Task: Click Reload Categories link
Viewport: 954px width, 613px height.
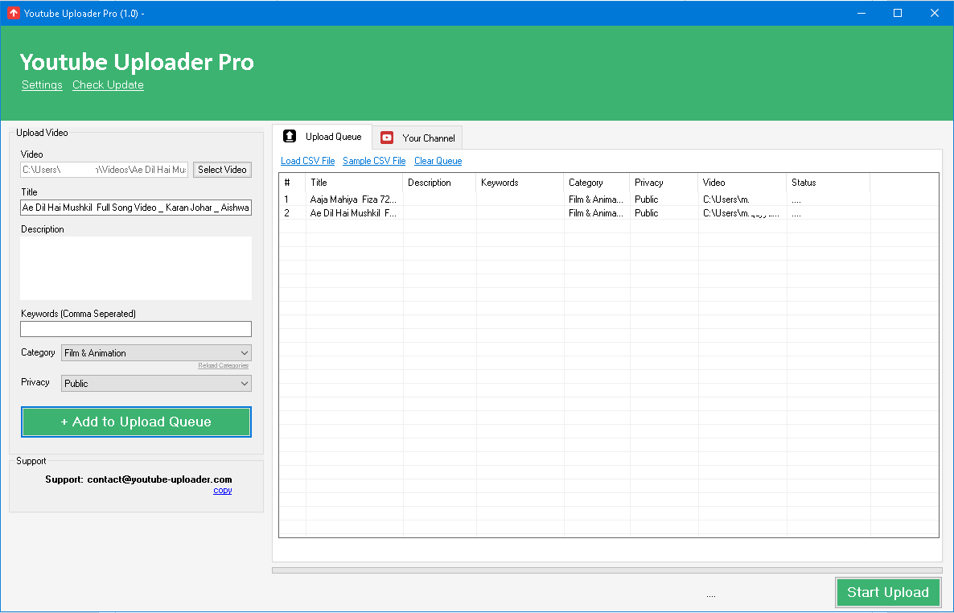Action: coord(224,366)
